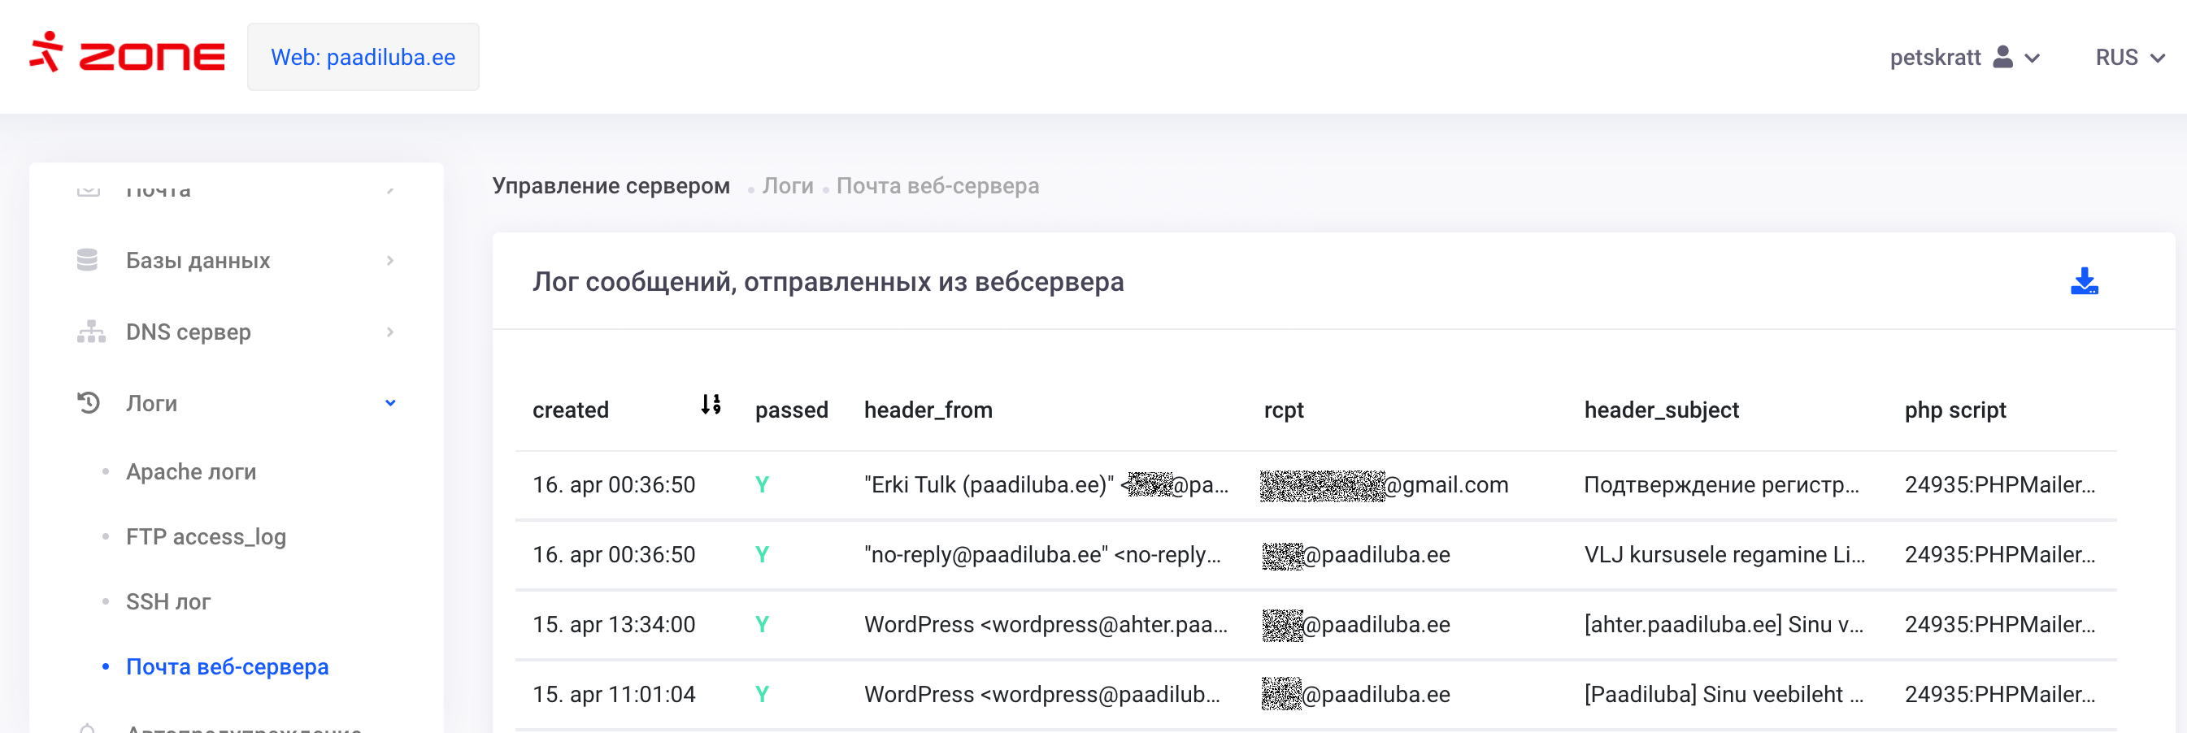This screenshot has height=733, width=2187.
Task: Open the RUS language dropdown
Action: coord(2129,58)
